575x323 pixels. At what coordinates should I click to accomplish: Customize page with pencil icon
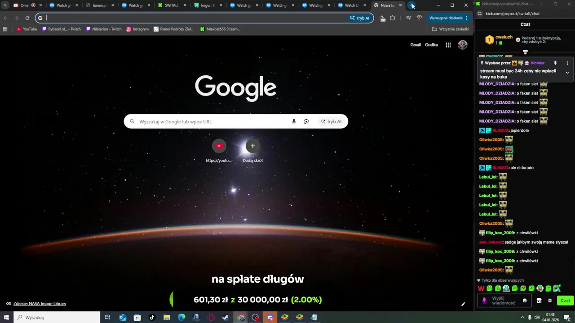pyautogui.click(x=463, y=304)
